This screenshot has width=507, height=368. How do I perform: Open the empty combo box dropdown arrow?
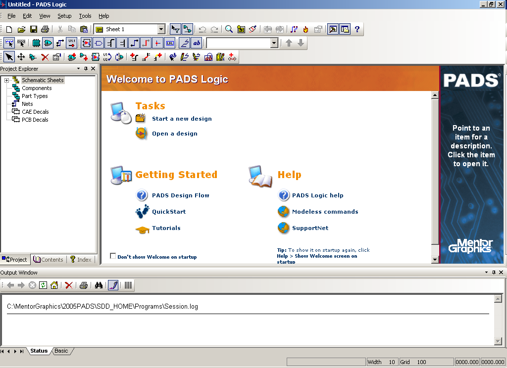tap(274, 43)
